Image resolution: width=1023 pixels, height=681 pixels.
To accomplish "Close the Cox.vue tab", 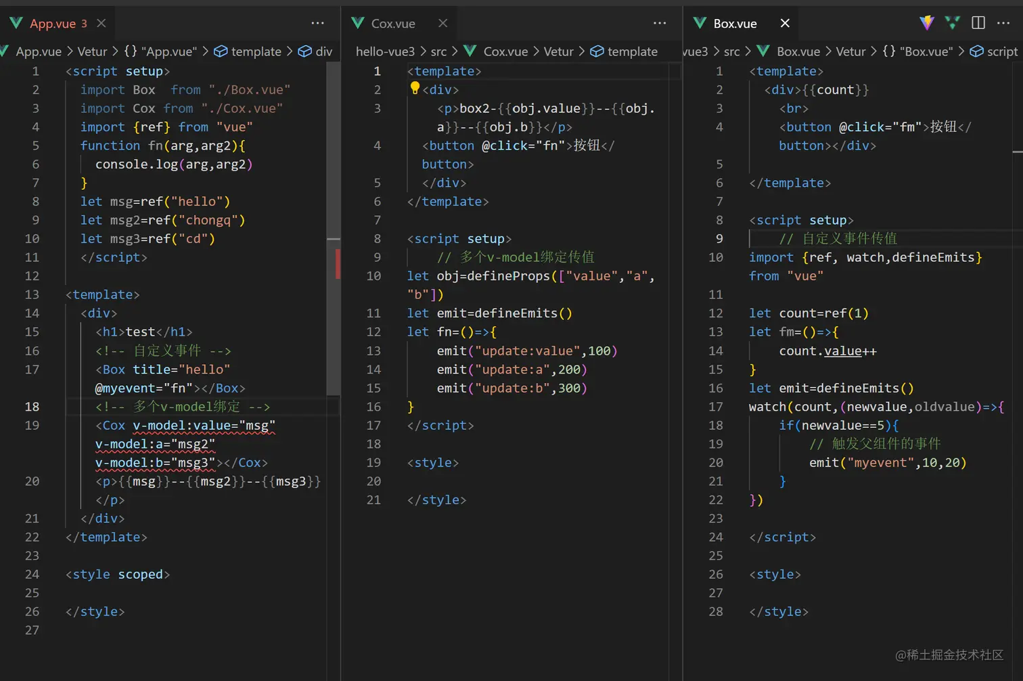I will tap(443, 23).
